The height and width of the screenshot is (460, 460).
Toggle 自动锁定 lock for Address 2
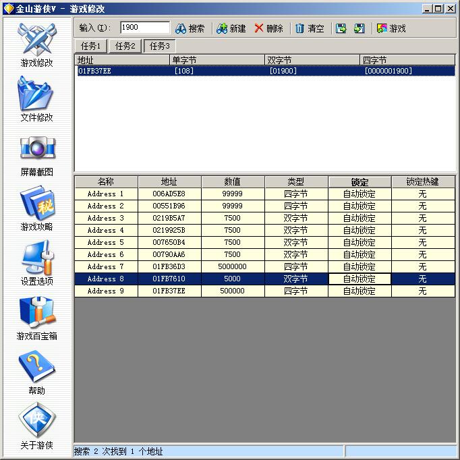coord(360,206)
